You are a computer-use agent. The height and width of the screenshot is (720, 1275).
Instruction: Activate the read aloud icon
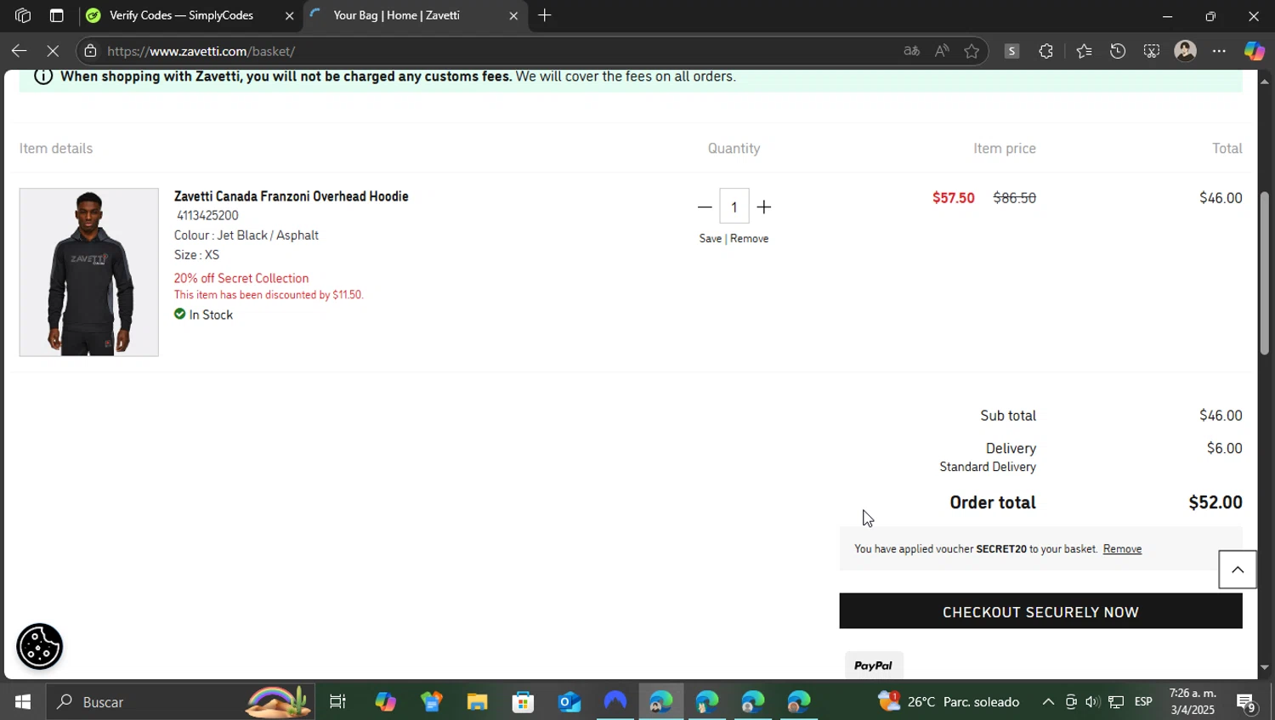pyautogui.click(x=942, y=51)
